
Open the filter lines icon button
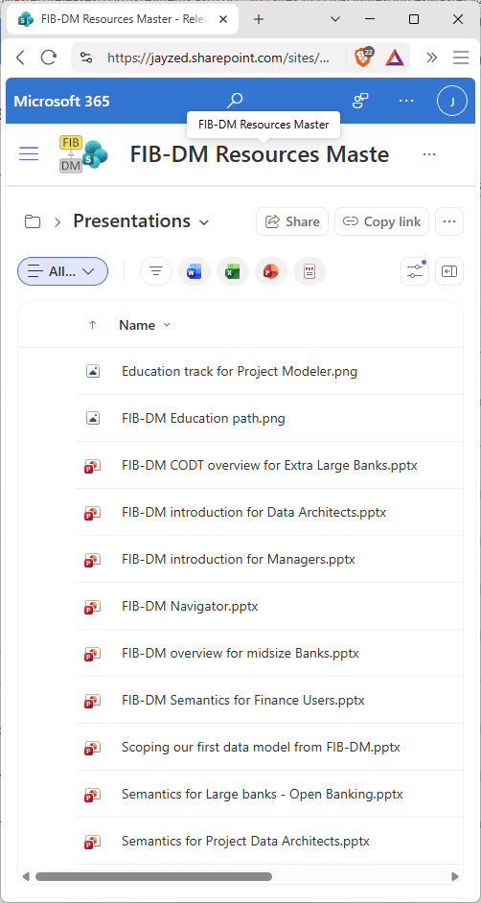(156, 271)
